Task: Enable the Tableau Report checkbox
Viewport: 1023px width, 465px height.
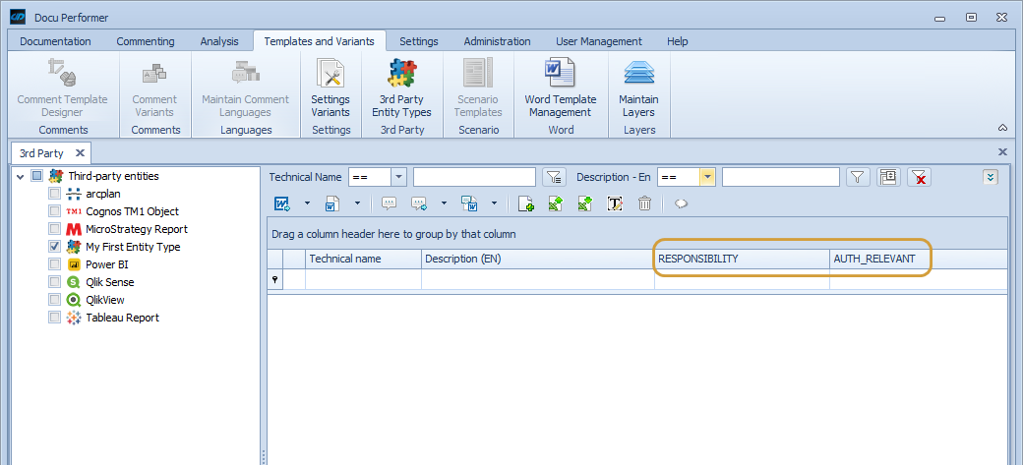Action: [x=55, y=318]
